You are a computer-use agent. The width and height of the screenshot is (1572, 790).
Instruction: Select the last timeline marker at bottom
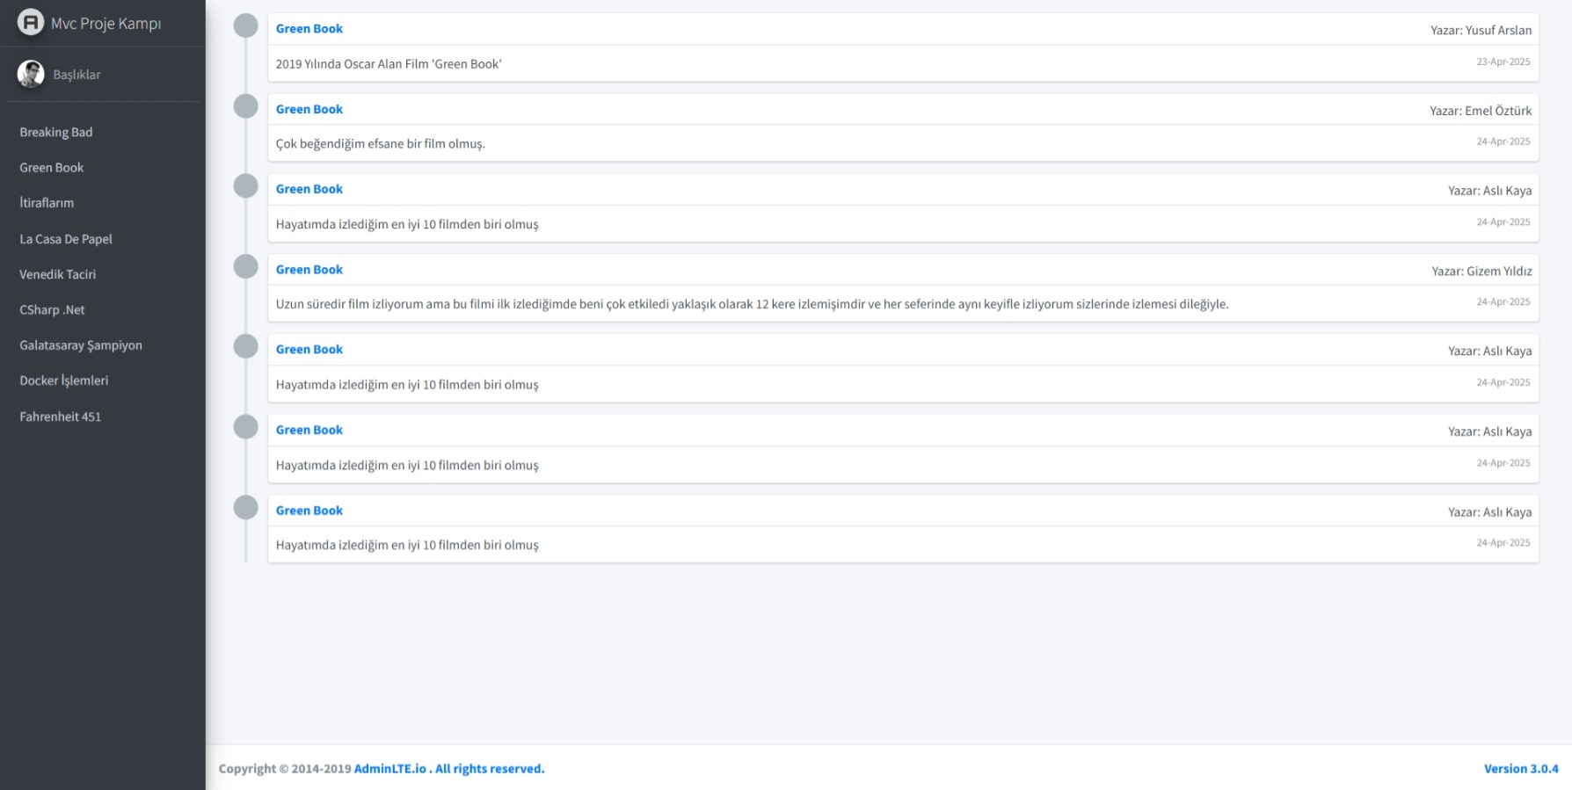pyautogui.click(x=245, y=507)
